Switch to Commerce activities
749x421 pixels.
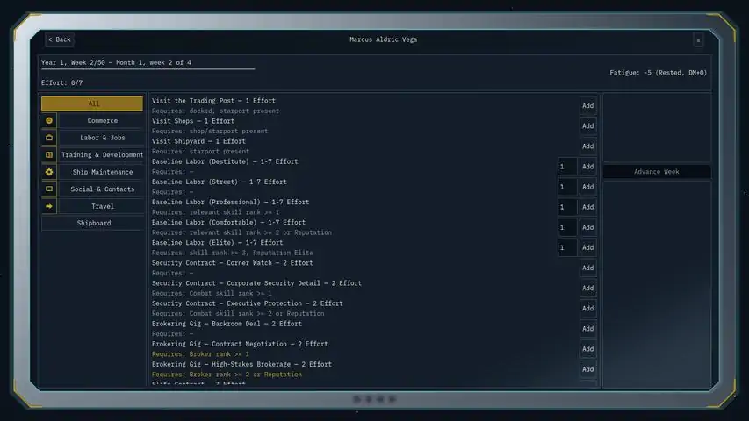pyautogui.click(x=102, y=121)
